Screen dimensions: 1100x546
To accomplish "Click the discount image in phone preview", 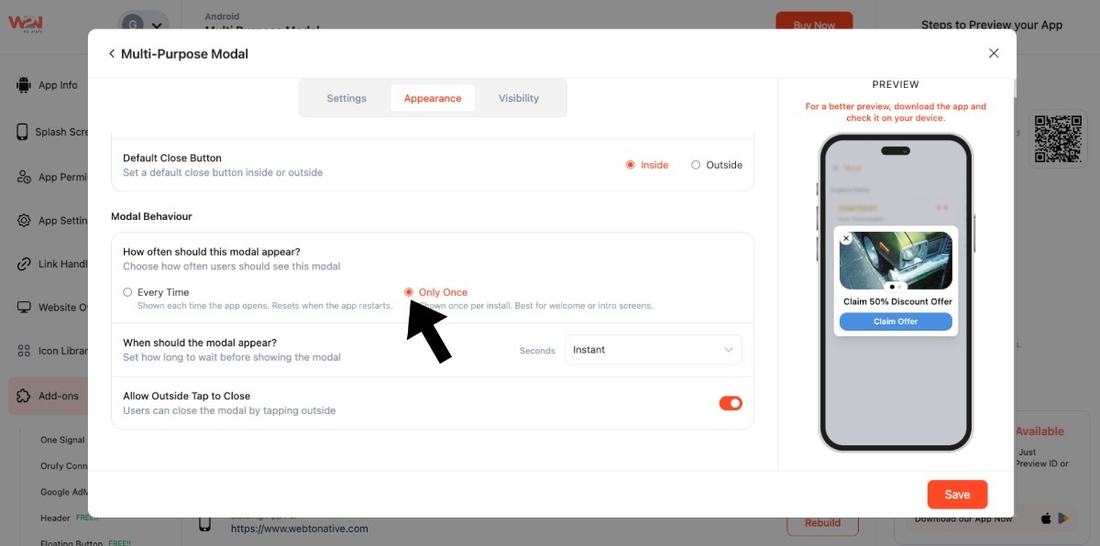I will 896,261.
